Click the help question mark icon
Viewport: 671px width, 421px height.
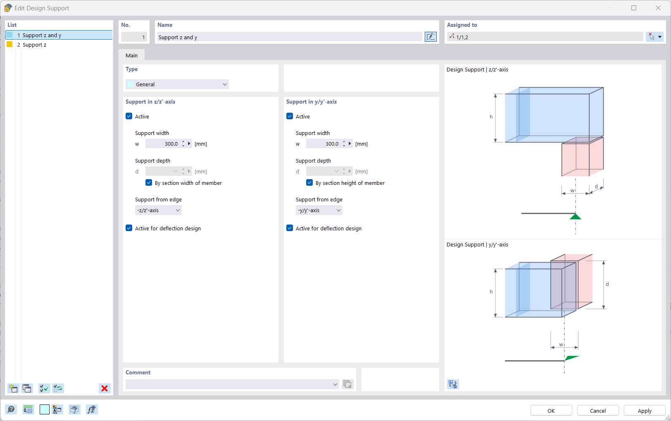[x=11, y=409]
